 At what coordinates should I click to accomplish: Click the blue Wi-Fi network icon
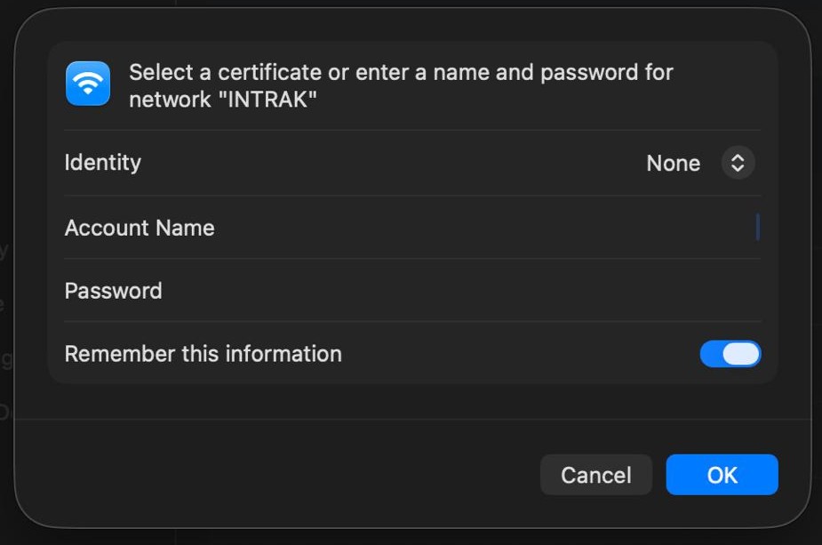click(88, 84)
